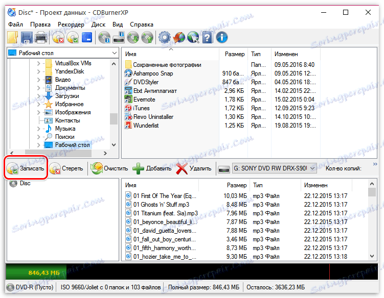Sort compilation list by Изменен column

click(326, 185)
